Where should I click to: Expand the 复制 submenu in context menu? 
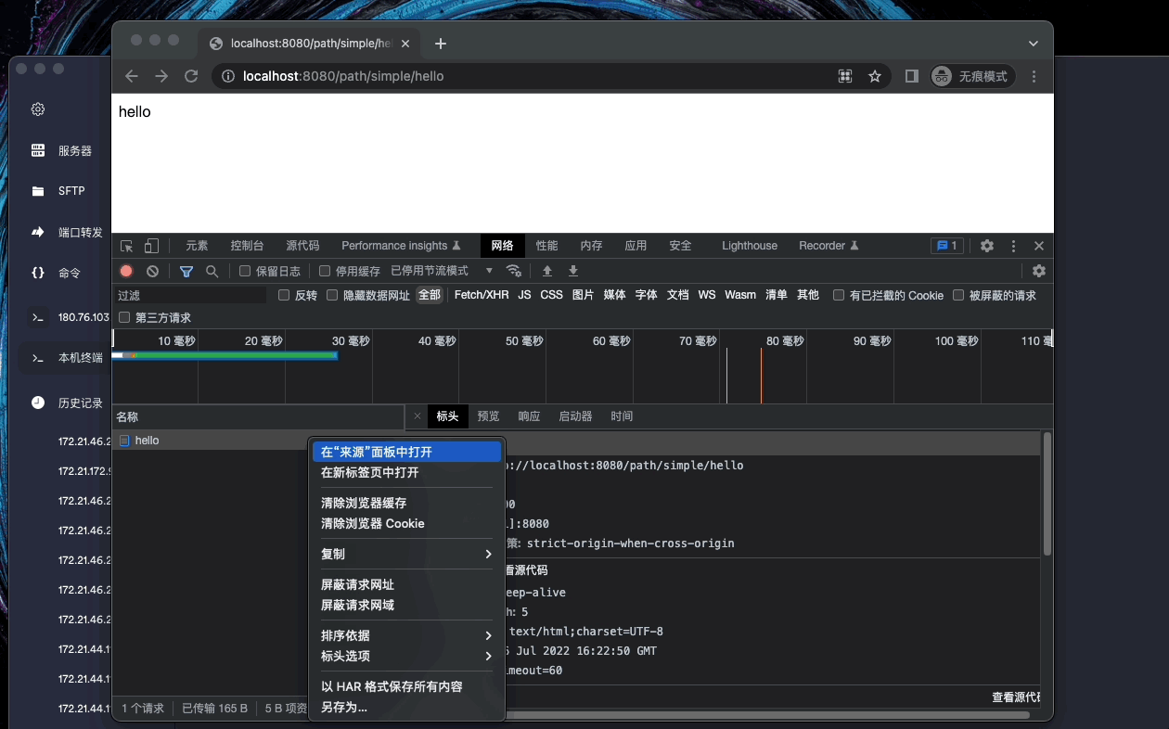click(x=405, y=554)
